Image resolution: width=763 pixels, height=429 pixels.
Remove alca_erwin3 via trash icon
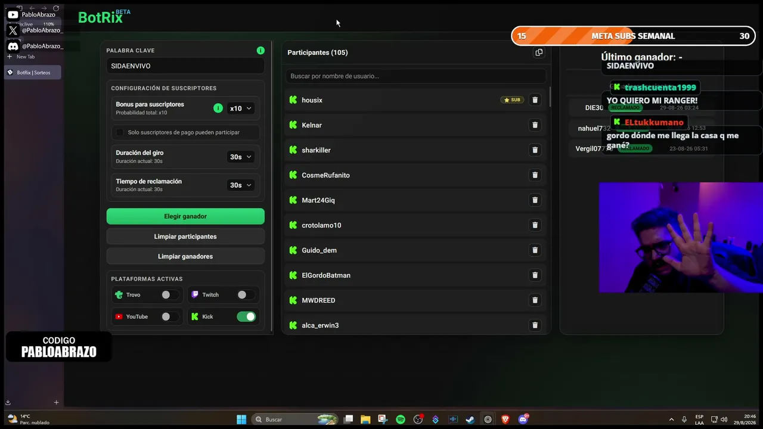535,325
